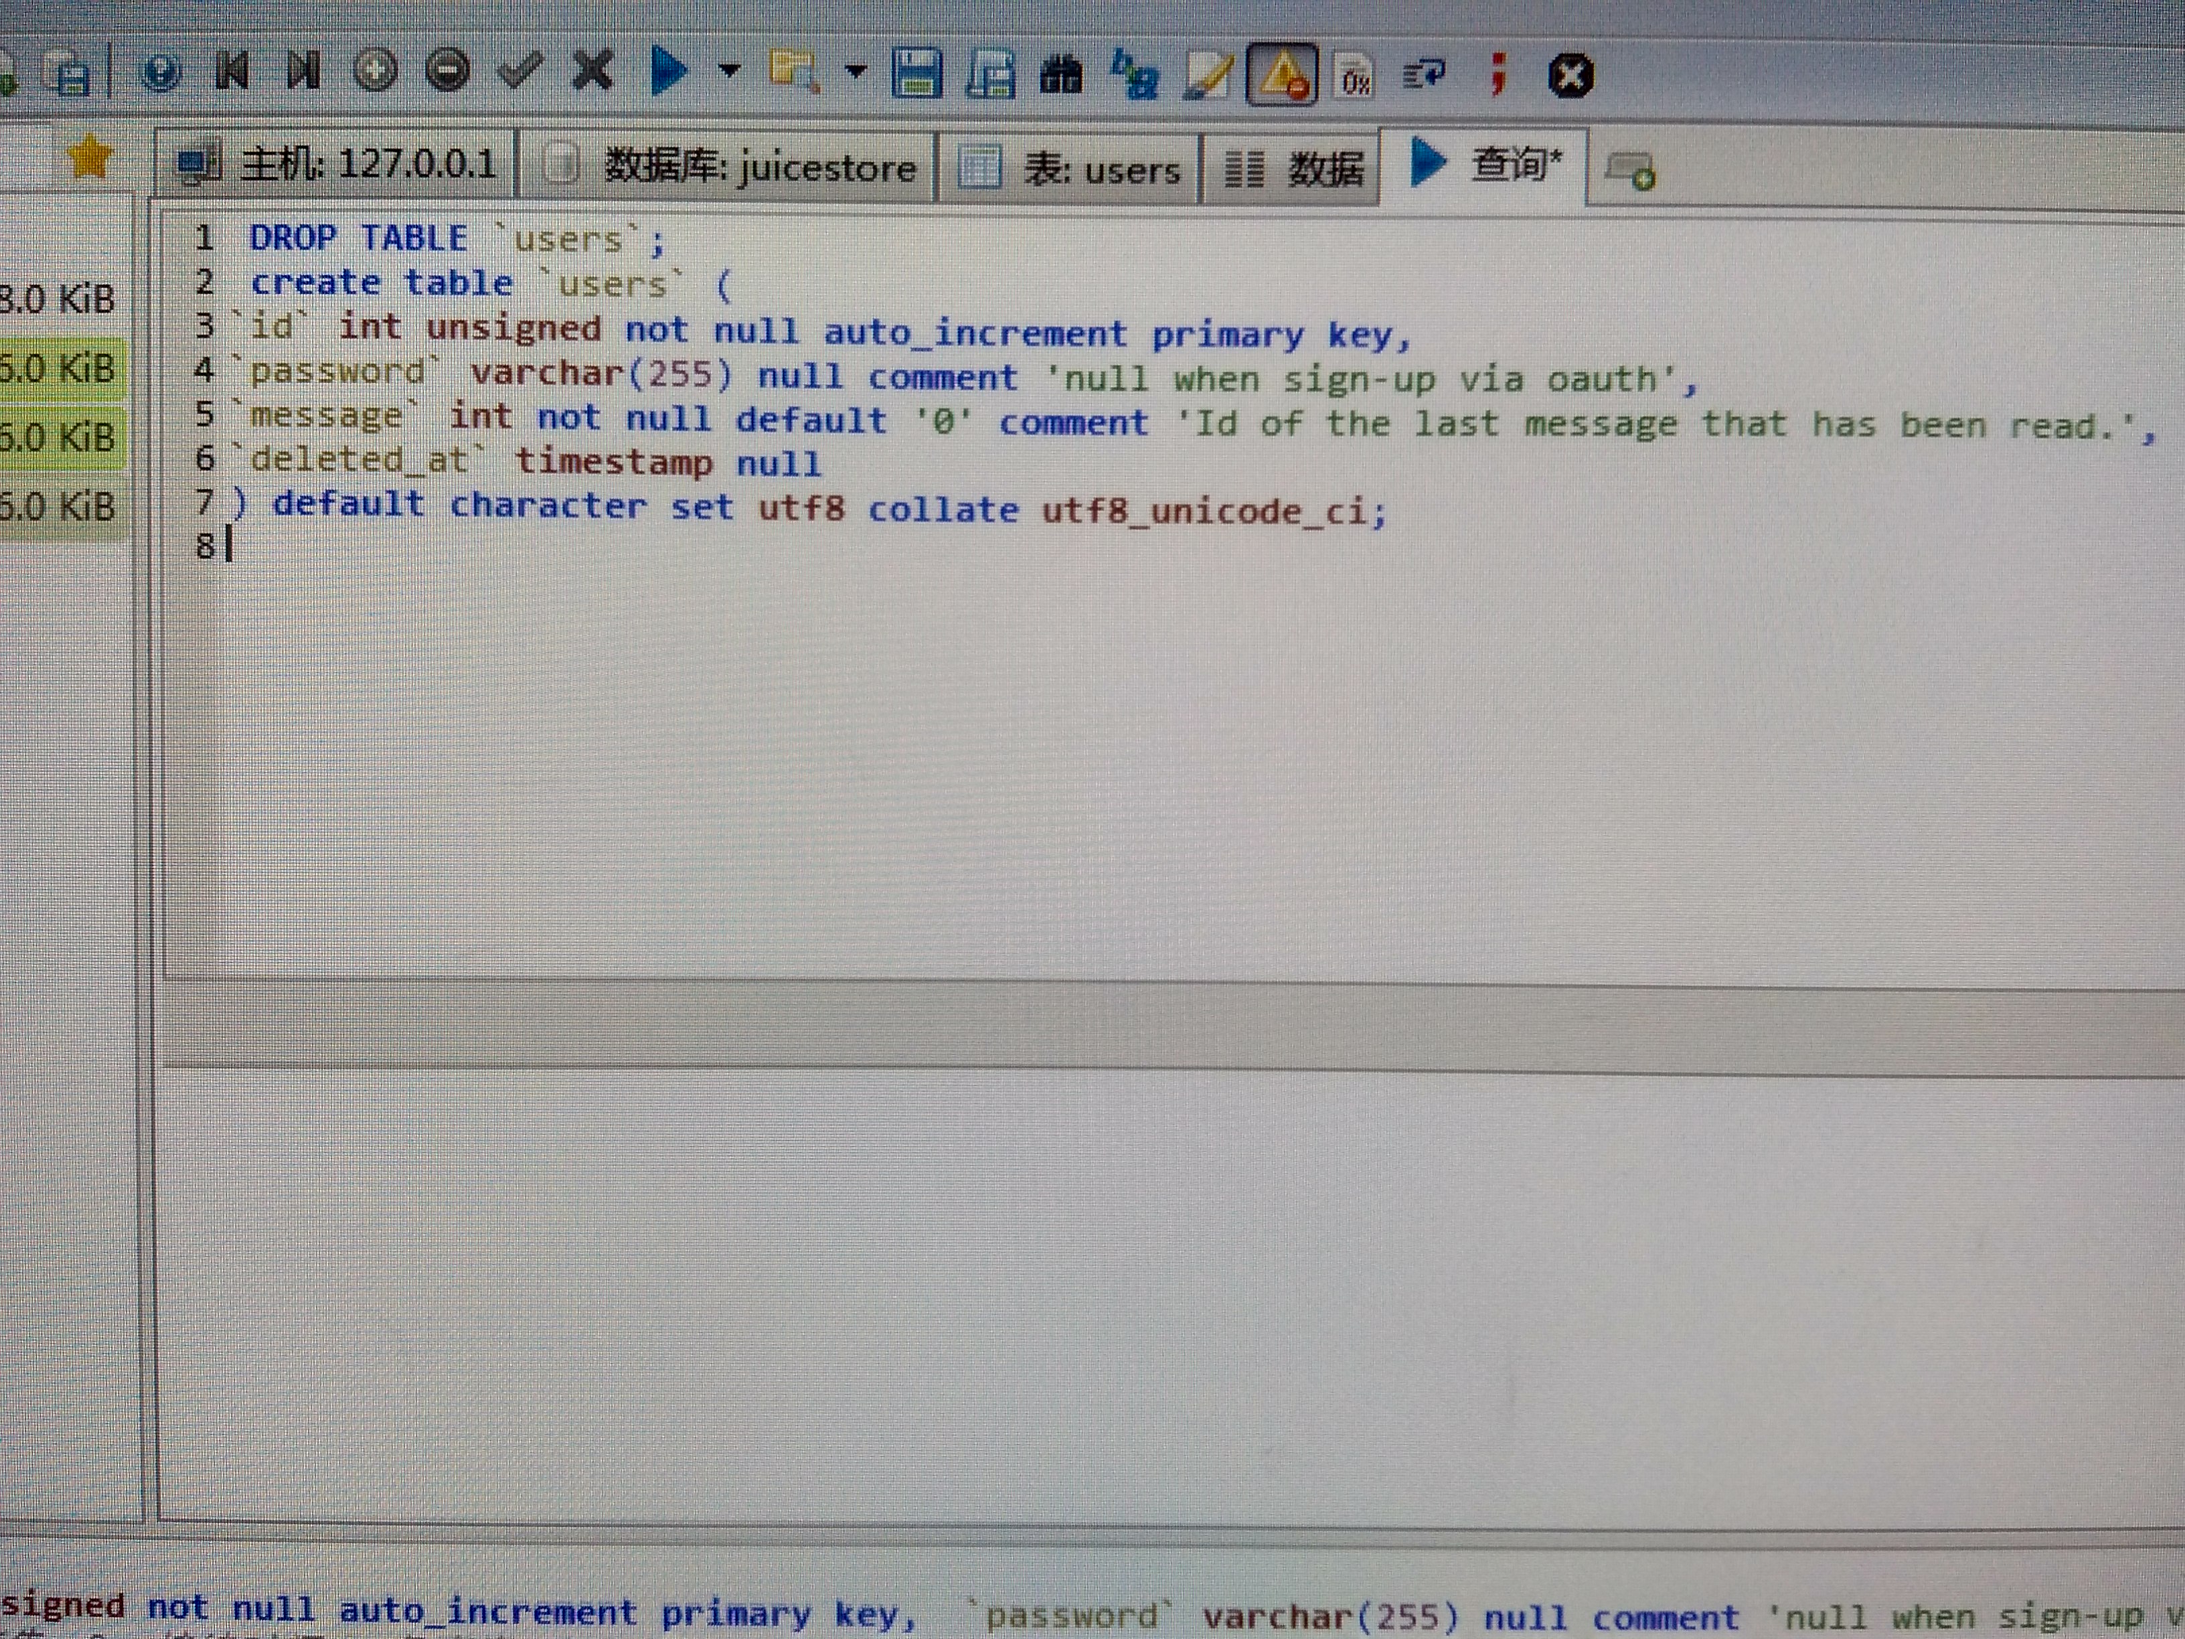Toggle the BLOB hex display button
Image resolution: width=2185 pixels, height=1639 pixels.
[x=1354, y=76]
